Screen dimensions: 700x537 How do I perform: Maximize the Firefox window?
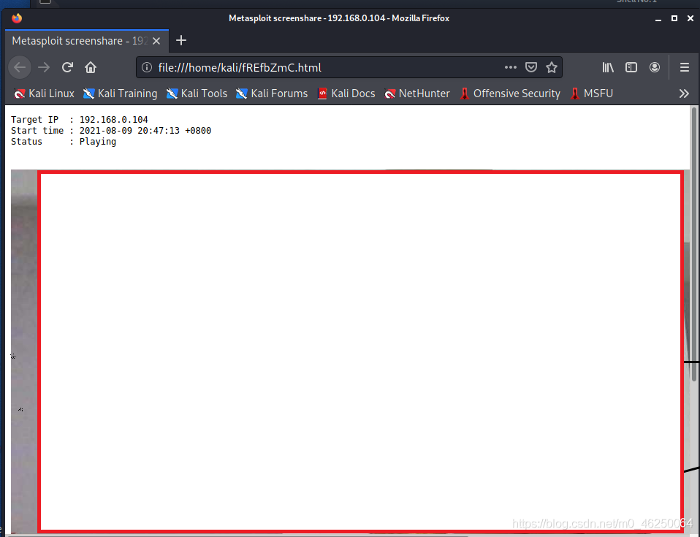tap(674, 18)
